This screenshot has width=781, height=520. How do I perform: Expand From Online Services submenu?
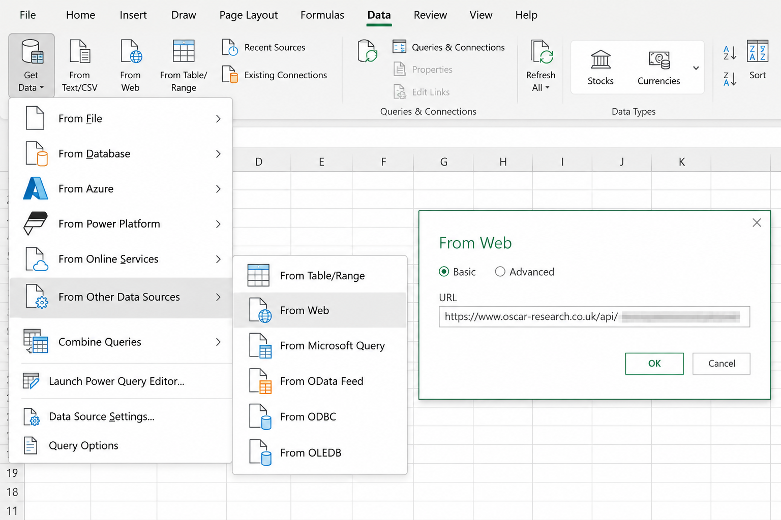pos(121,259)
